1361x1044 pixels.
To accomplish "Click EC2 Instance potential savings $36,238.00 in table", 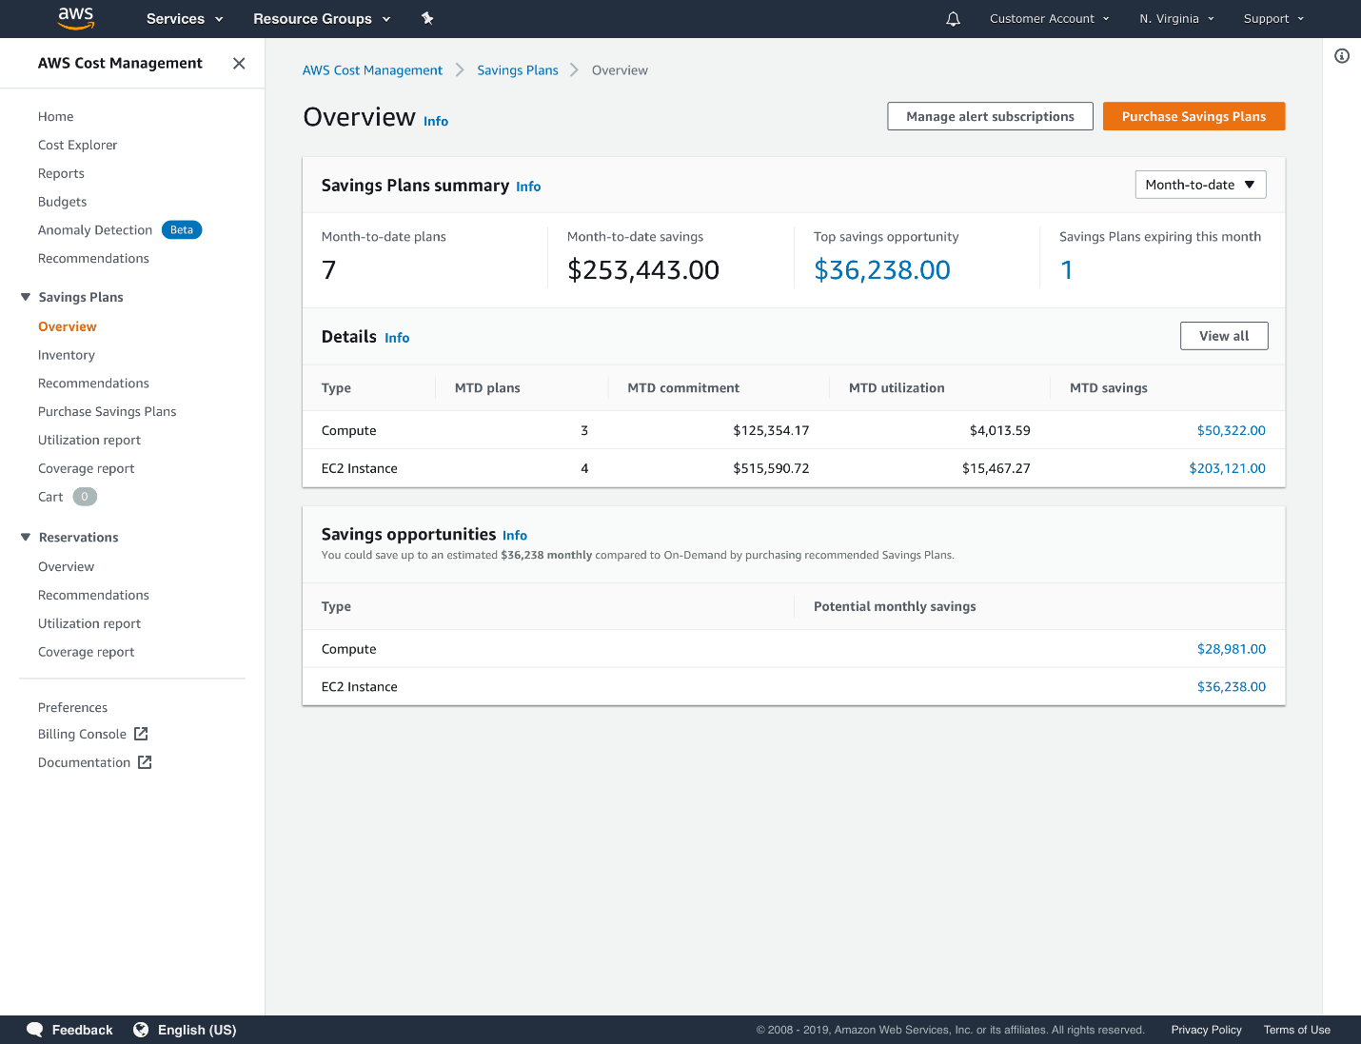I will (x=1232, y=686).
